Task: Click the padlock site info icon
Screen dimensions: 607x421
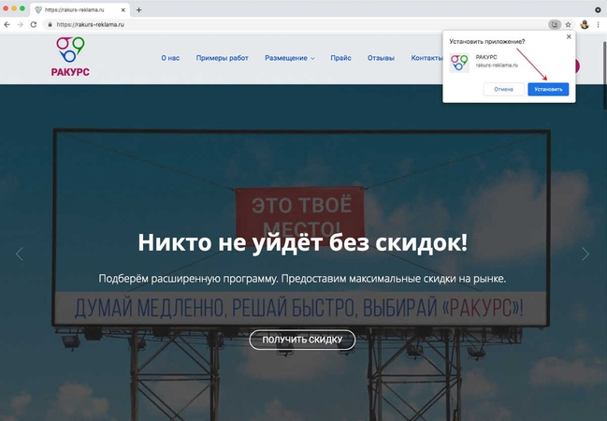Action: coord(50,24)
